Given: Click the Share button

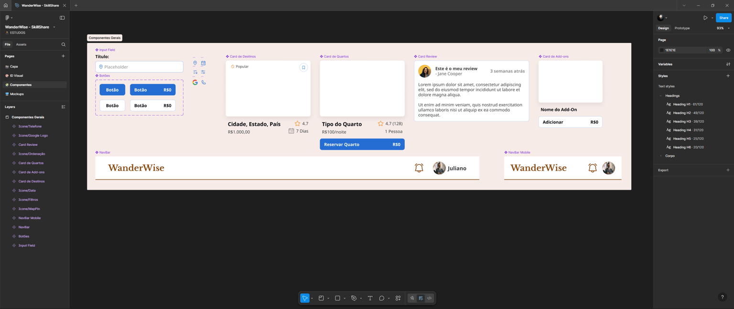Looking at the screenshot, I should (723, 18).
